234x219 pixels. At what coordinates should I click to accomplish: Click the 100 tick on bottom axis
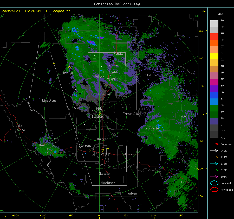(153, 215)
